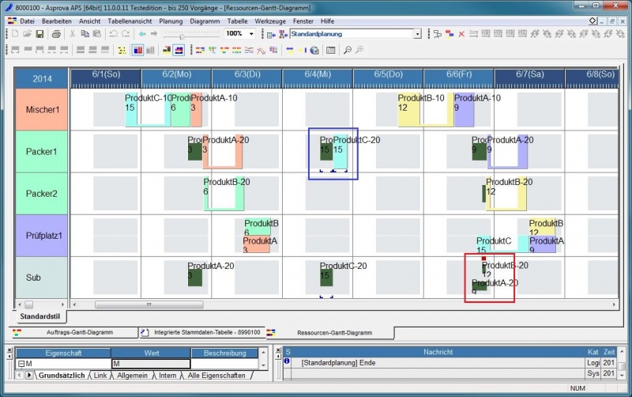This screenshot has width=632, height=397.
Task: Open the 100% zoom dropdown
Action: [252, 34]
